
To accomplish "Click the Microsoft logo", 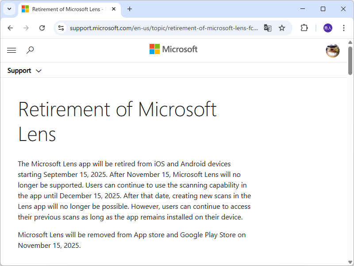I will tap(173, 49).
